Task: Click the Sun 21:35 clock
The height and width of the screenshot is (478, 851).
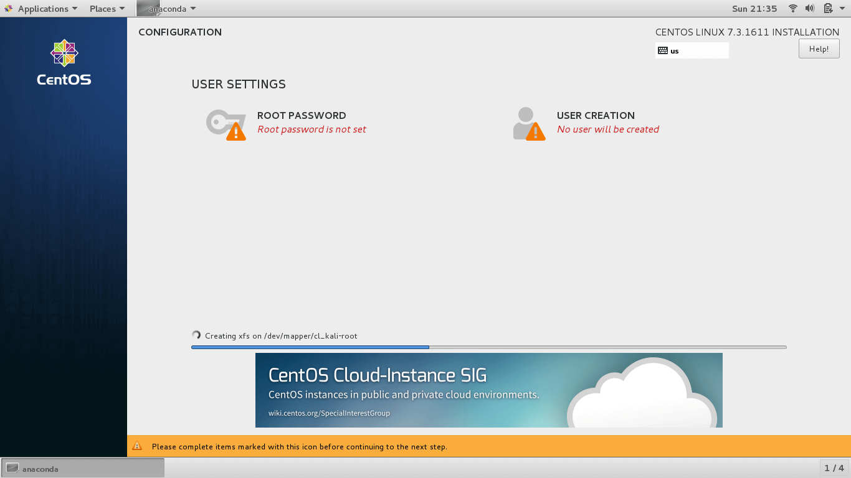Action: pos(754,9)
